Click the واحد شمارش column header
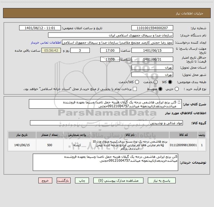 pyautogui.click(x=77, y=135)
